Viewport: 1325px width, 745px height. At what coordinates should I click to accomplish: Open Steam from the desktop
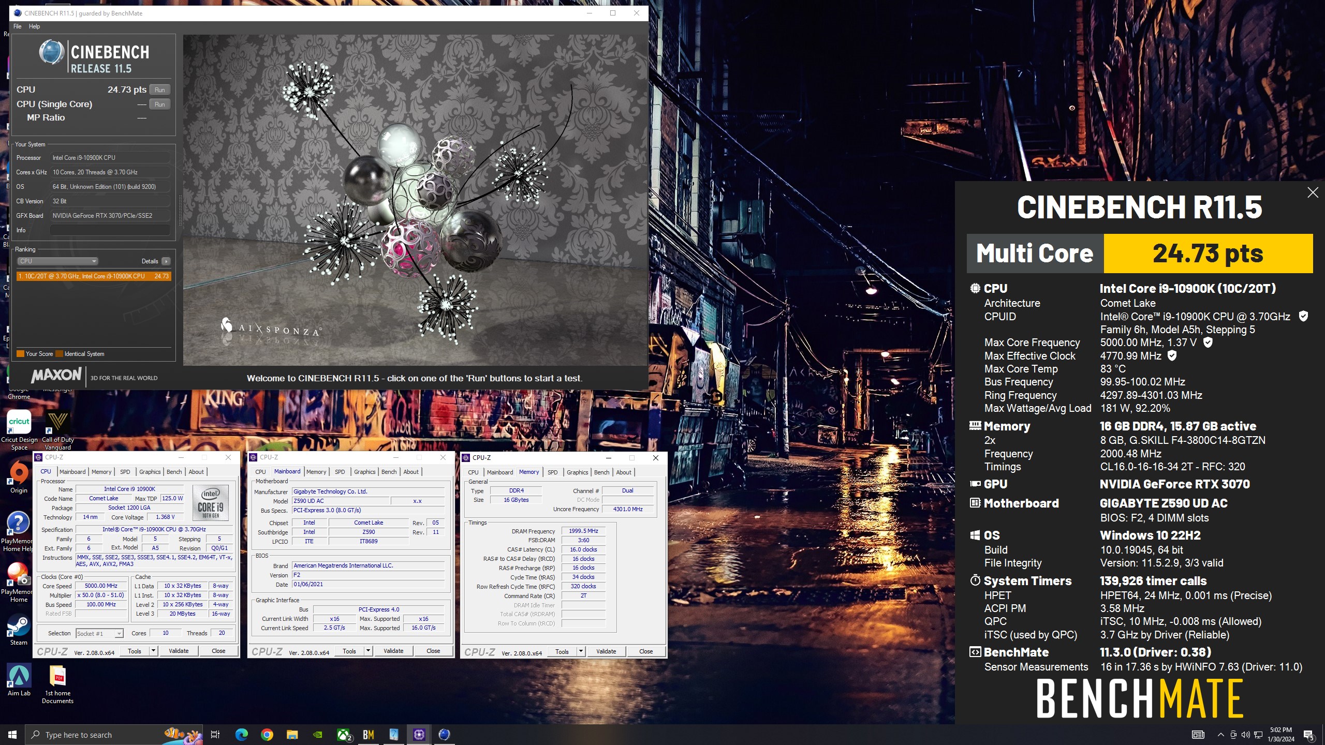[x=19, y=629]
